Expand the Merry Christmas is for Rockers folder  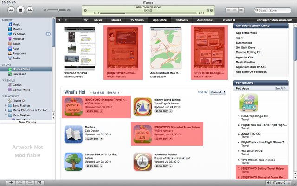pos(6,110)
